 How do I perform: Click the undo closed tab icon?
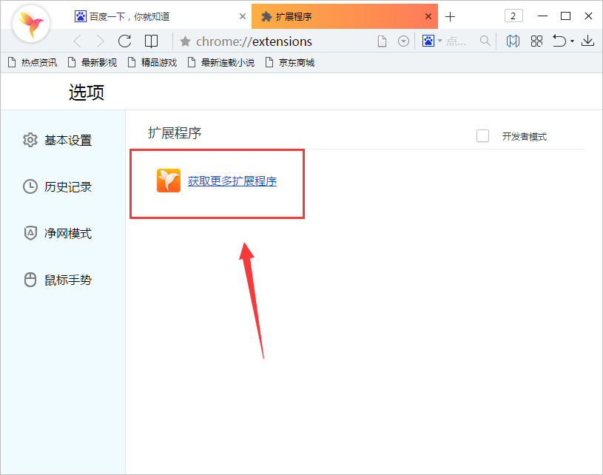pyautogui.click(x=559, y=41)
